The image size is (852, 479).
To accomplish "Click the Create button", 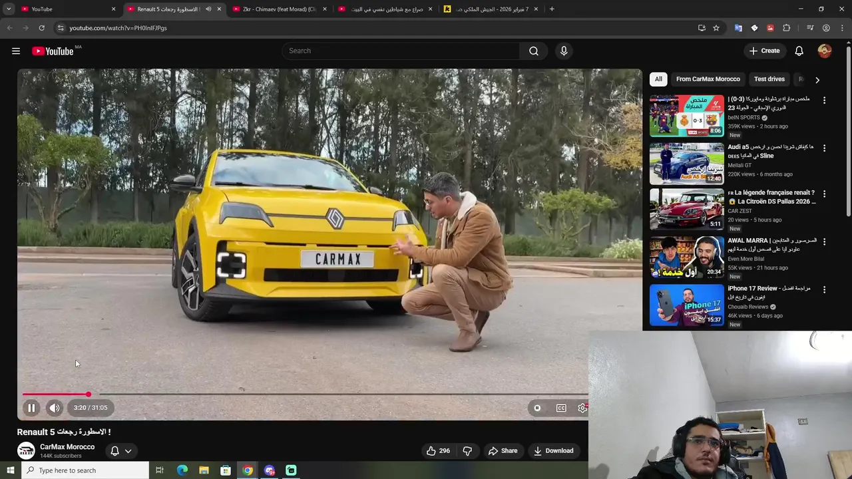I will coord(764,51).
